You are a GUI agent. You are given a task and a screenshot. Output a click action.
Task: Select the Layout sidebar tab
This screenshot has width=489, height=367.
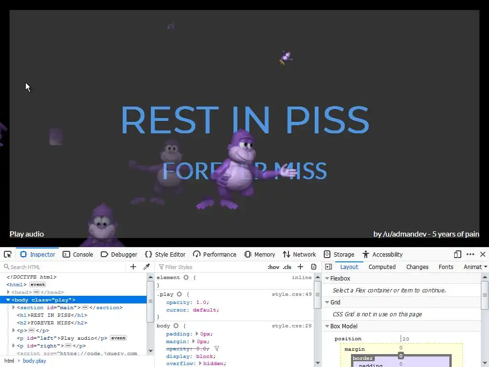point(349,267)
